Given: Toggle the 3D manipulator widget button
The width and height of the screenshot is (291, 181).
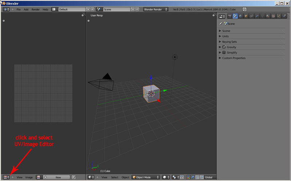Looking at the screenshot, I should 188,177.
